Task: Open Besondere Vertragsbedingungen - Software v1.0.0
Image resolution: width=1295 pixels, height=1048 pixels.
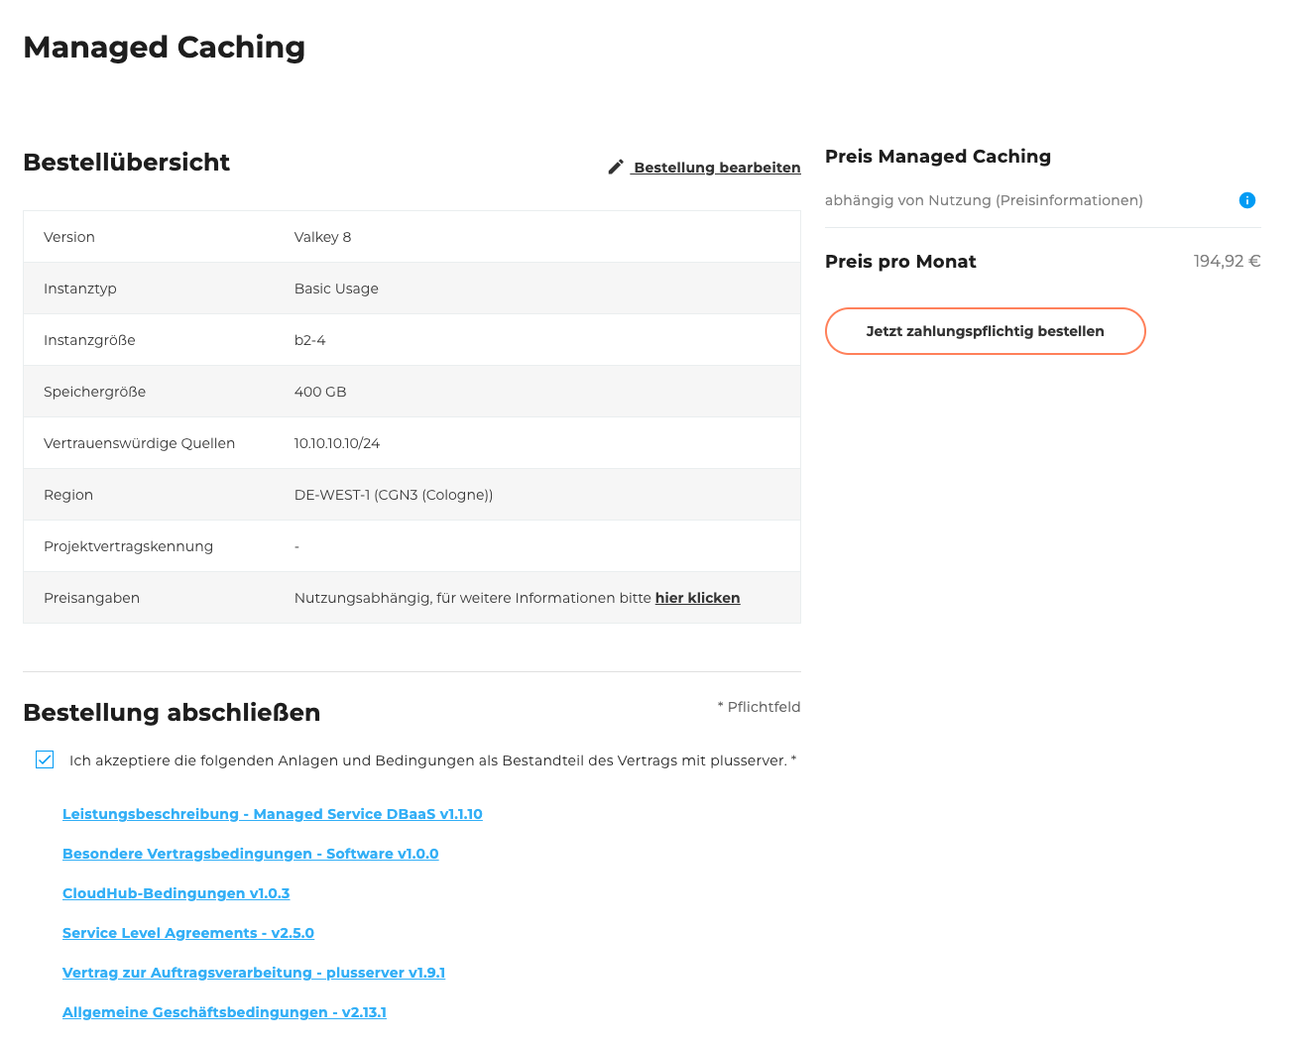Action: click(x=250, y=854)
